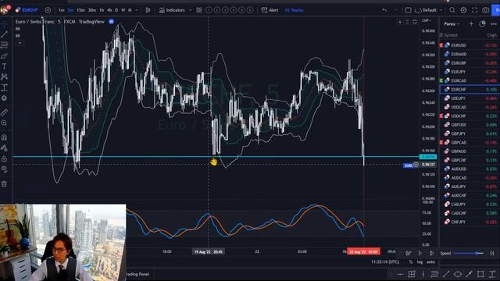Viewport: 500px width, 281px height.
Task: Open the CHF price scale currency dropdown
Action: 427,21
